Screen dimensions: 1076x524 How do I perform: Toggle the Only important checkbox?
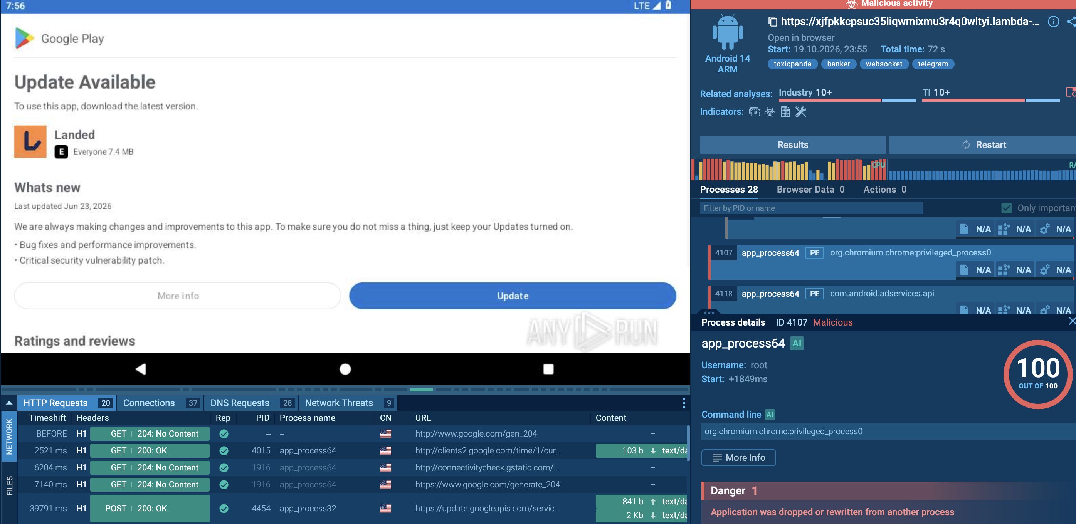pos(1006,208)
